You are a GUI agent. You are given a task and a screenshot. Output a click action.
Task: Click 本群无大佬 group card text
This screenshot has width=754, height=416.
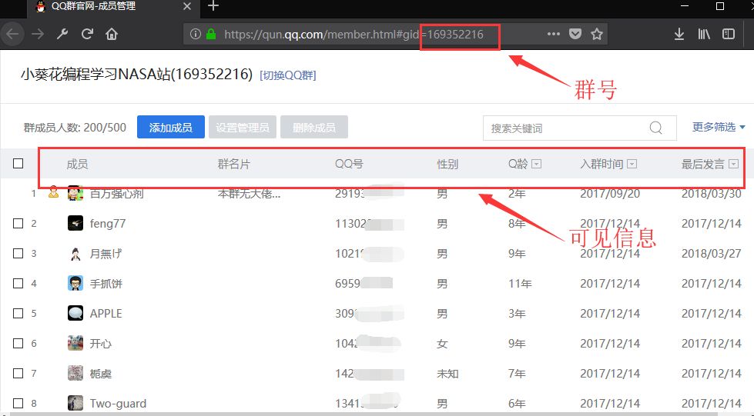coord(249,194)
